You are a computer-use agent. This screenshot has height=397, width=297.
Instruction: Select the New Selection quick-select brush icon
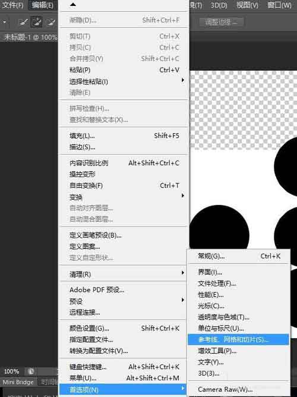(x=23, y=22)
